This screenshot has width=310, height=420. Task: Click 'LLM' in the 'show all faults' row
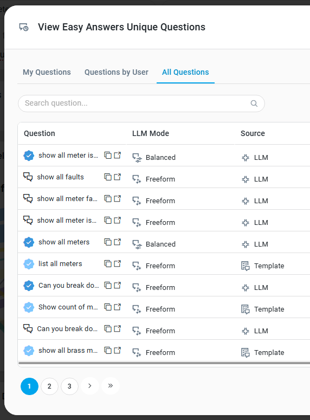(261, 179)
